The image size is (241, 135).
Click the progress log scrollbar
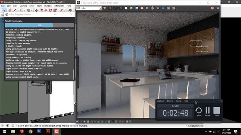pos(73,74)
